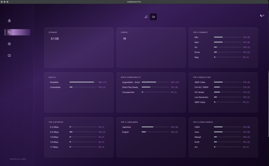269x166 pixels.
Task: Click the Rmvb format row label
Action: [197, 52]
